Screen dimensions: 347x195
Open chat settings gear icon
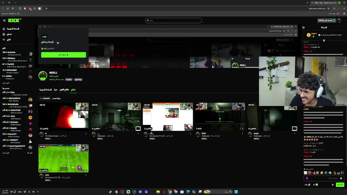[333, 185]
